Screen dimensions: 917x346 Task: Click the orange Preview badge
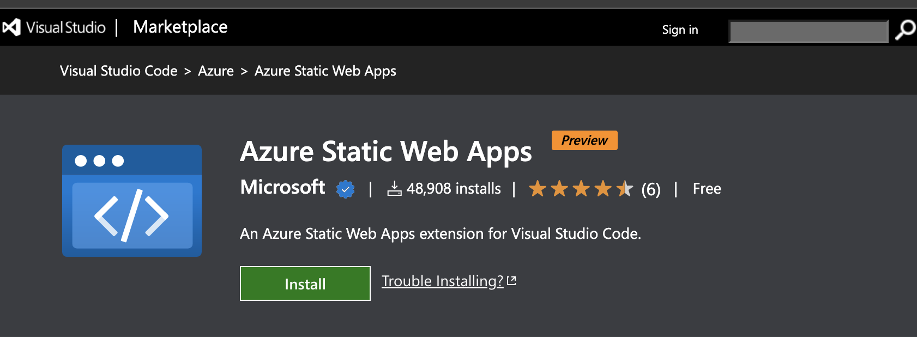click(x=584, y=140)
